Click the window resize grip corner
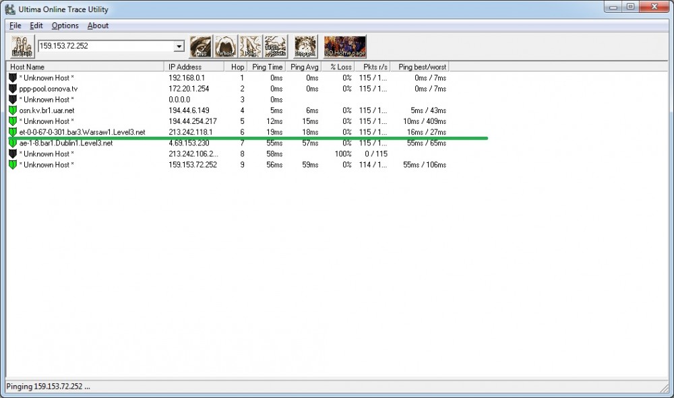 pos(665,388)
